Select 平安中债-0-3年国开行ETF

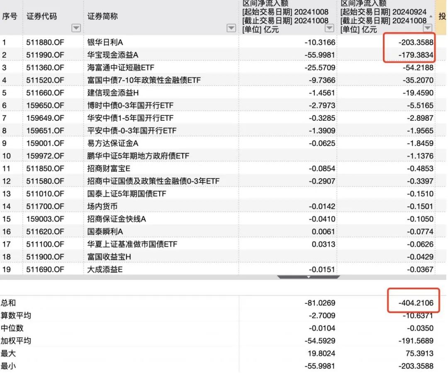(x=218, y=131)
